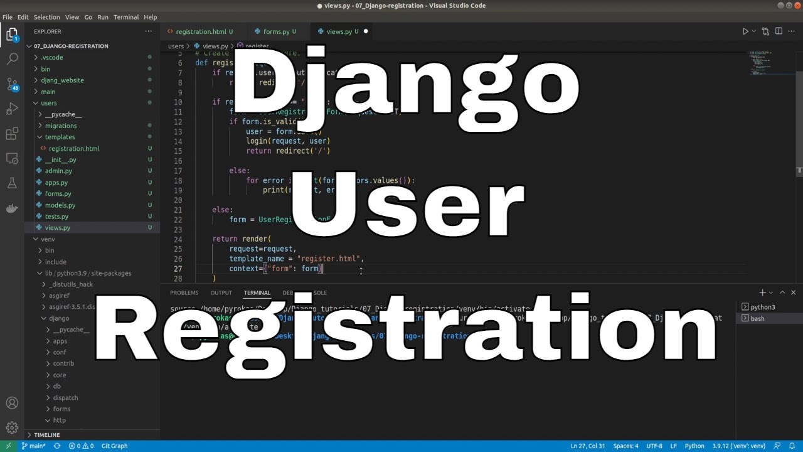Open the Testing flask view

tap(12, 183)
